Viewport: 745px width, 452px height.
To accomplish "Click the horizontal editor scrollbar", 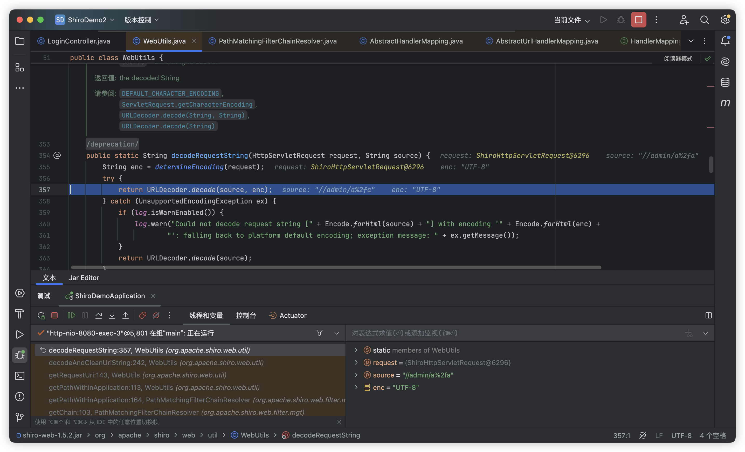I will (x=336, y=267).
